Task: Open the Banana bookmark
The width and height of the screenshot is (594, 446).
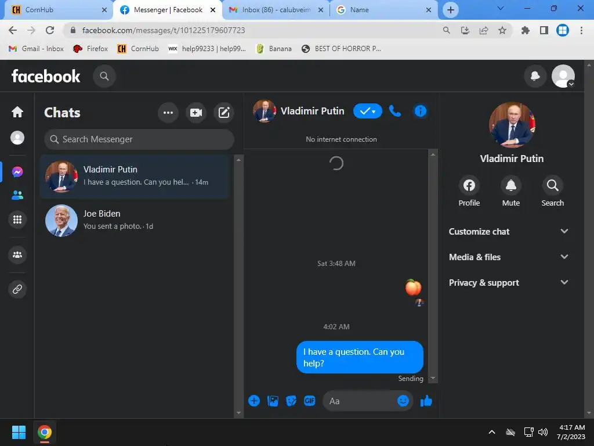Action: (x=274, y=49)
